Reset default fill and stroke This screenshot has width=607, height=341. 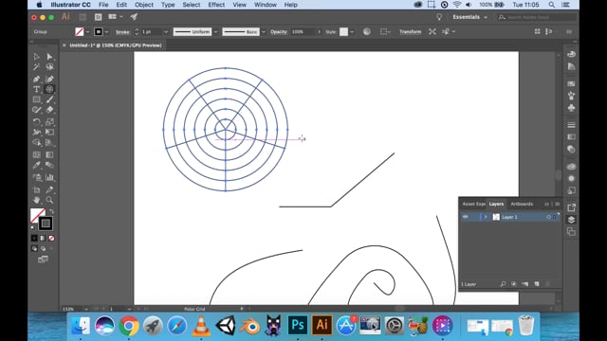point(33,227)
